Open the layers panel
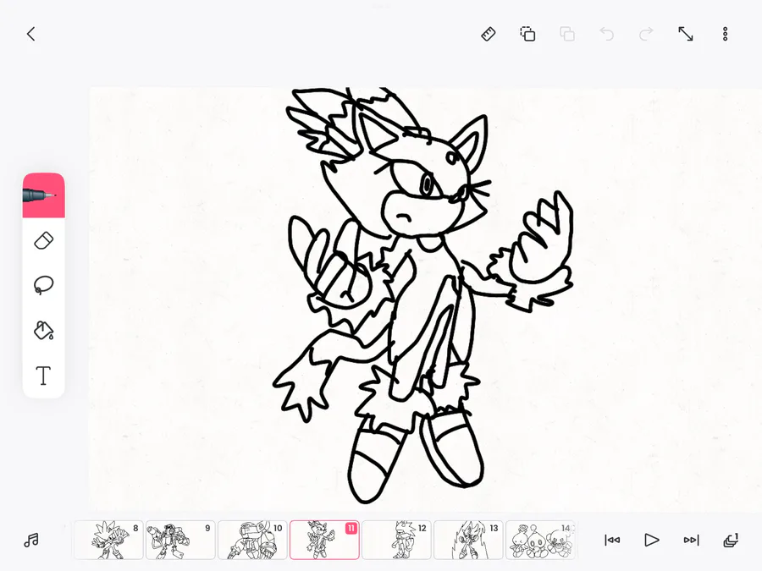Screen dimensions: 762x571 [x=731, y=540]
